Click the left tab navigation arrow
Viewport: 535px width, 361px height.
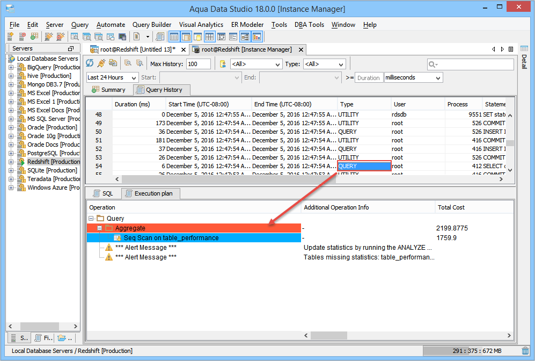coord(493,49)
